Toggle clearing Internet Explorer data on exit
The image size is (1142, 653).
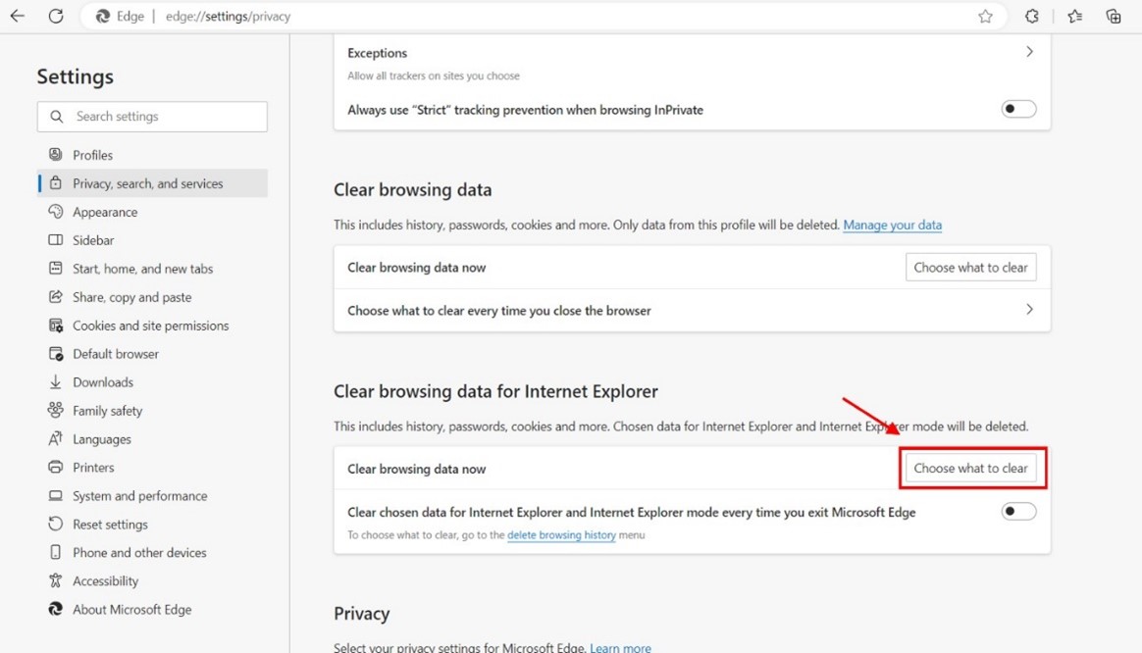click(x=1018, y=511)
